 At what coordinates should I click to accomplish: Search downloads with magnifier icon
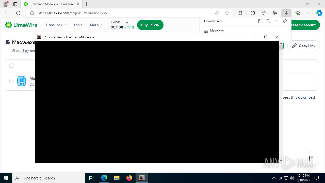coord(268,21)
